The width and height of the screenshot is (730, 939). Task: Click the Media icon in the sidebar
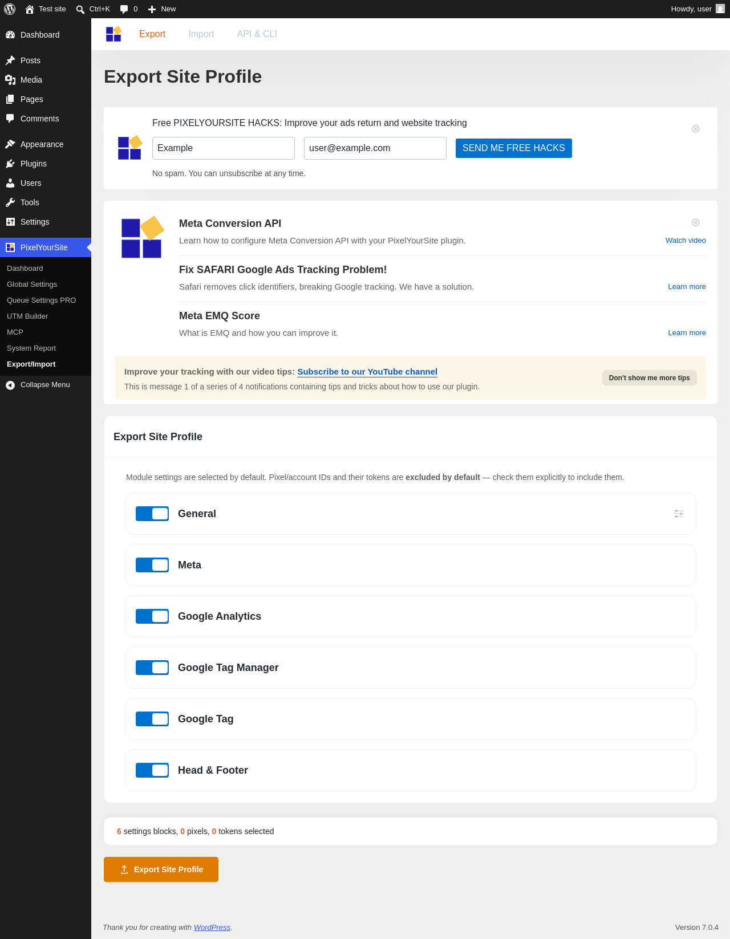[x=10, y=80]
